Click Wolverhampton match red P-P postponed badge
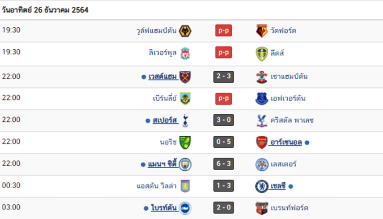 [x=224, y=31]
